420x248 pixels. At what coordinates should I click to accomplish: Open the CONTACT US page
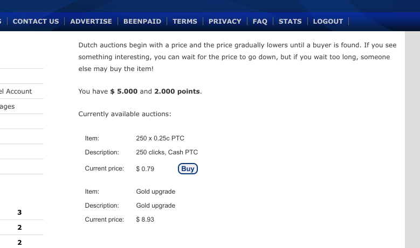36,22
